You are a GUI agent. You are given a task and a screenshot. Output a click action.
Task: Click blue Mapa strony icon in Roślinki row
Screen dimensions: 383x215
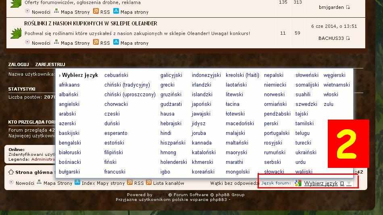tap(116, 42)
